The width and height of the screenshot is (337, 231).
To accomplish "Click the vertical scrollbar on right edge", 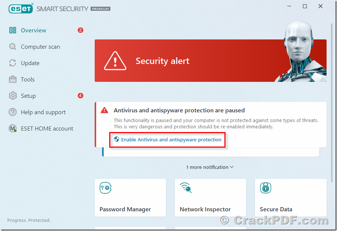I will 332,101.
